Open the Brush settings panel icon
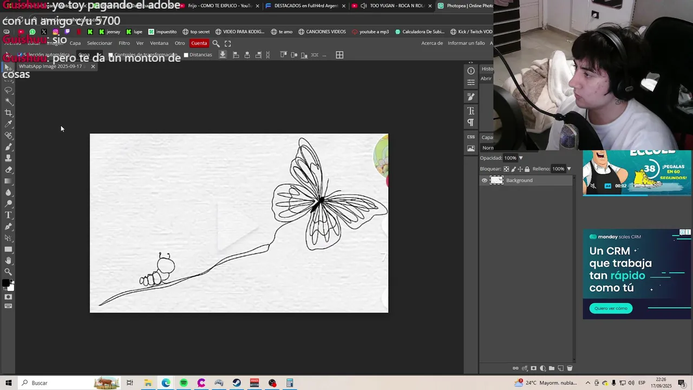693x390 pixels. click(471, 96)
